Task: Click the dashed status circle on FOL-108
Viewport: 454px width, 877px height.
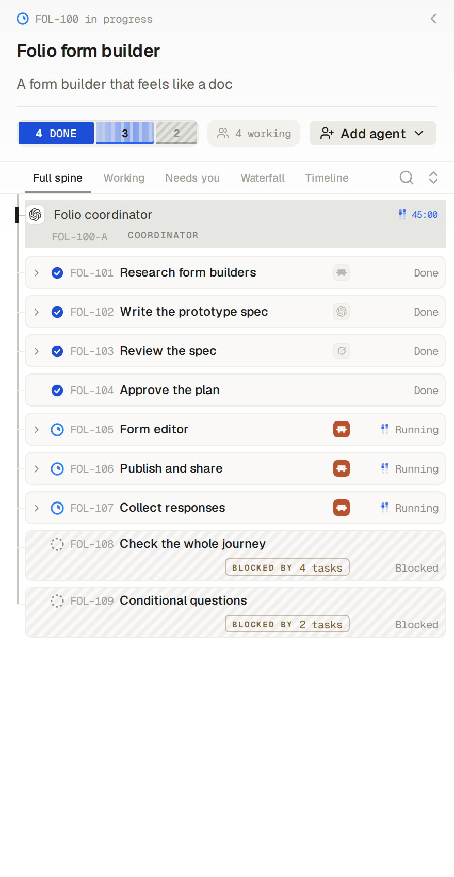Action: [57, 544]
